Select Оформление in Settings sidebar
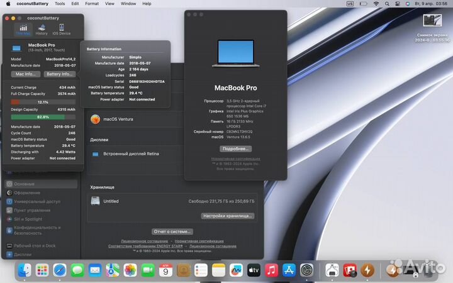The height and width of the screenshot is (283, 453). tap(42, 192)
